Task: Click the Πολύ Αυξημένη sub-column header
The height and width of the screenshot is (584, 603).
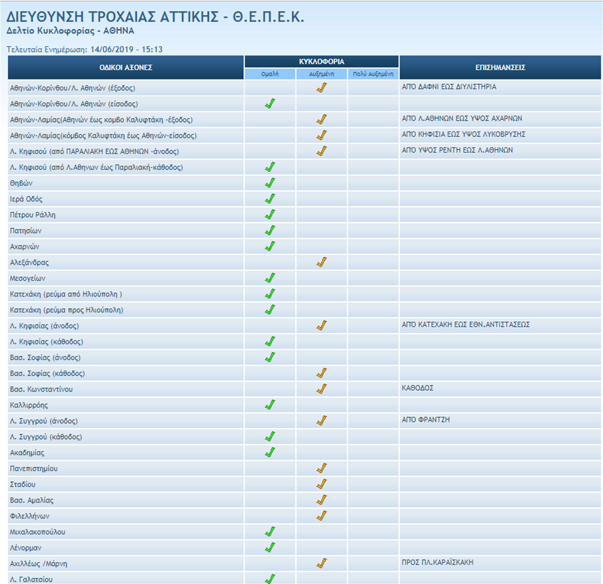Action: point(373,74)
